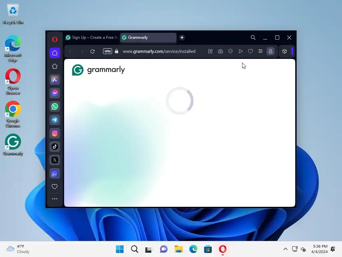The height and width of the screenshot is (257, 342).
Task: Open Microsoft Store from taskbar
Action: 208,249
